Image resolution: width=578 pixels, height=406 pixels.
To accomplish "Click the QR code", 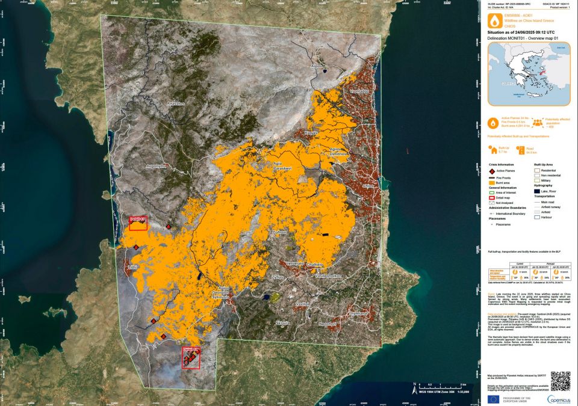I will point(560,381).
